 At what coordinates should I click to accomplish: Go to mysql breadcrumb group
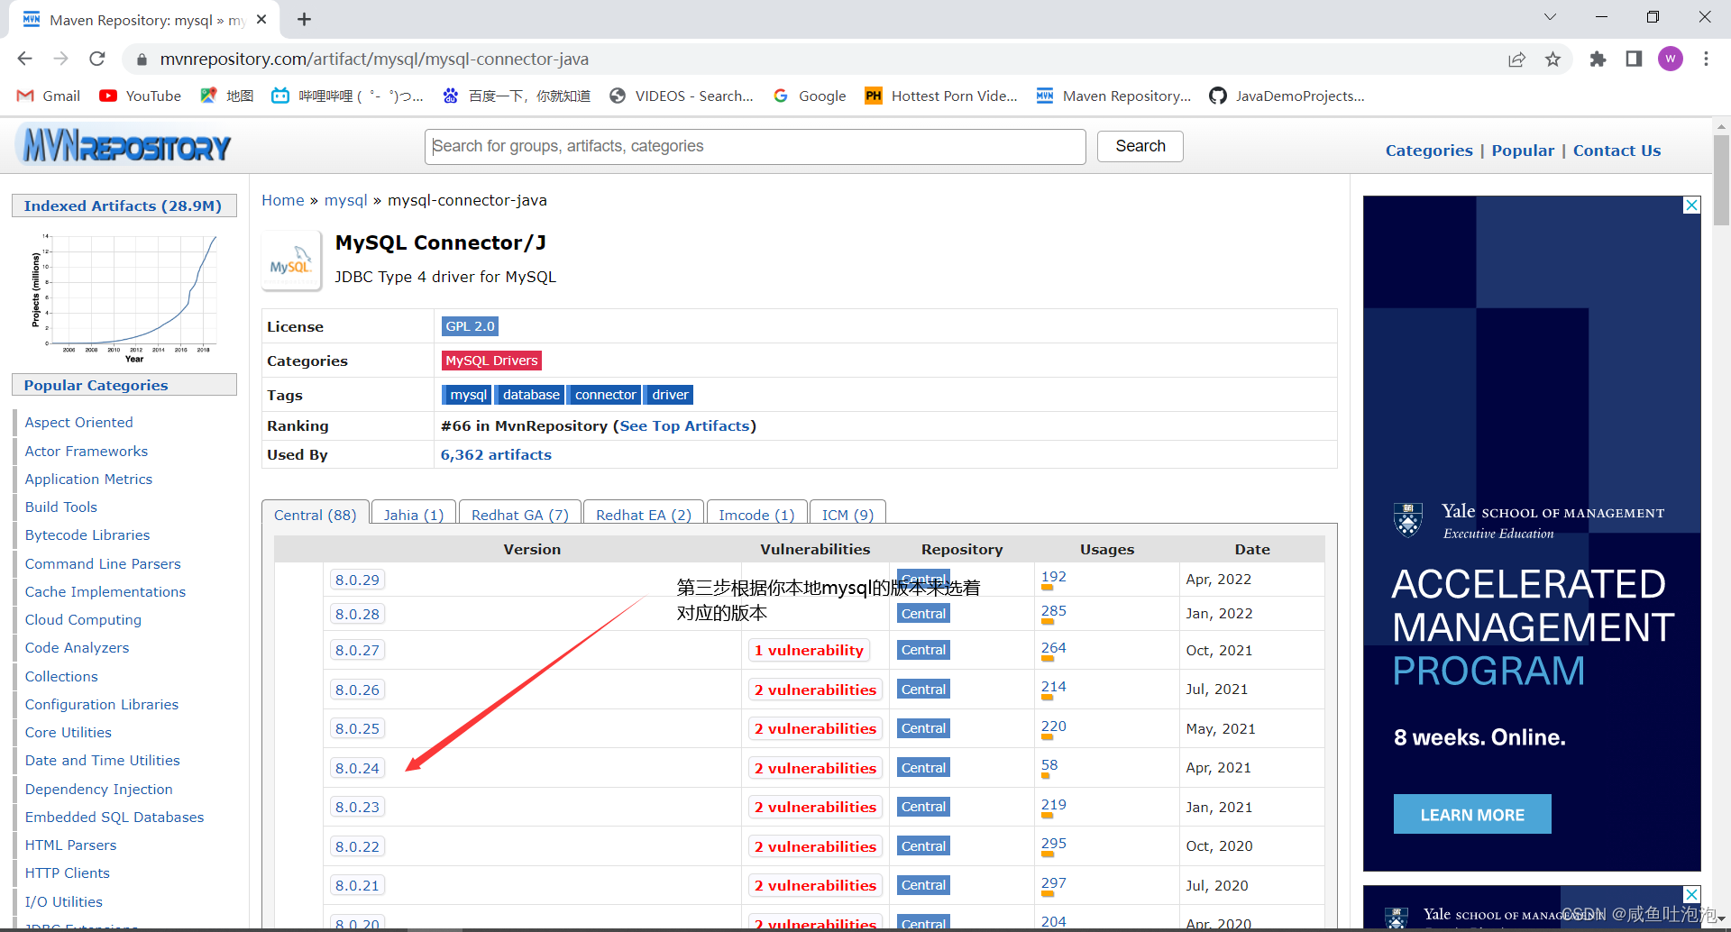(346, 200)
